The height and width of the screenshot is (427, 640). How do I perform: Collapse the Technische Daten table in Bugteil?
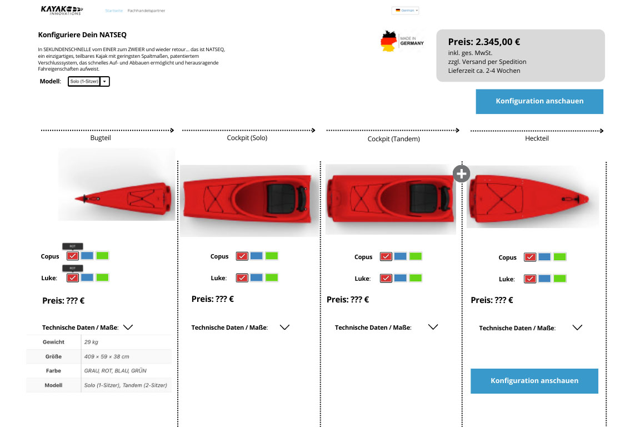pos(128,327)
